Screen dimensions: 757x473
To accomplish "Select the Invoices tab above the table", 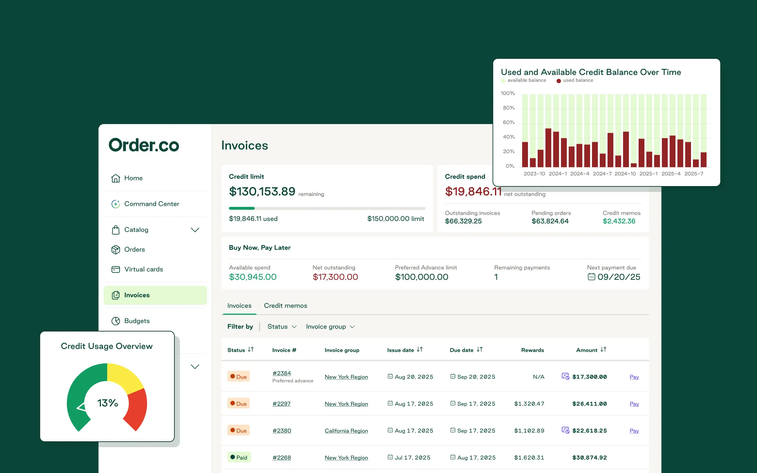I will 239,306.
